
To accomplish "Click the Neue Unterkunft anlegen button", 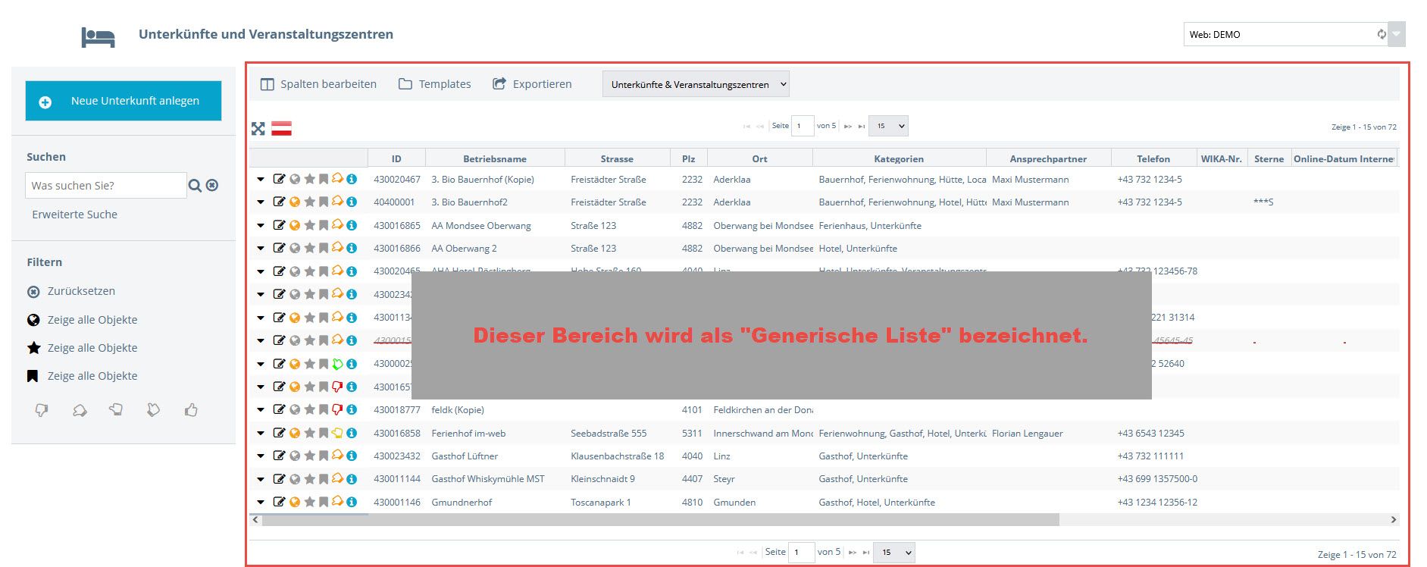I will point(124,101).
